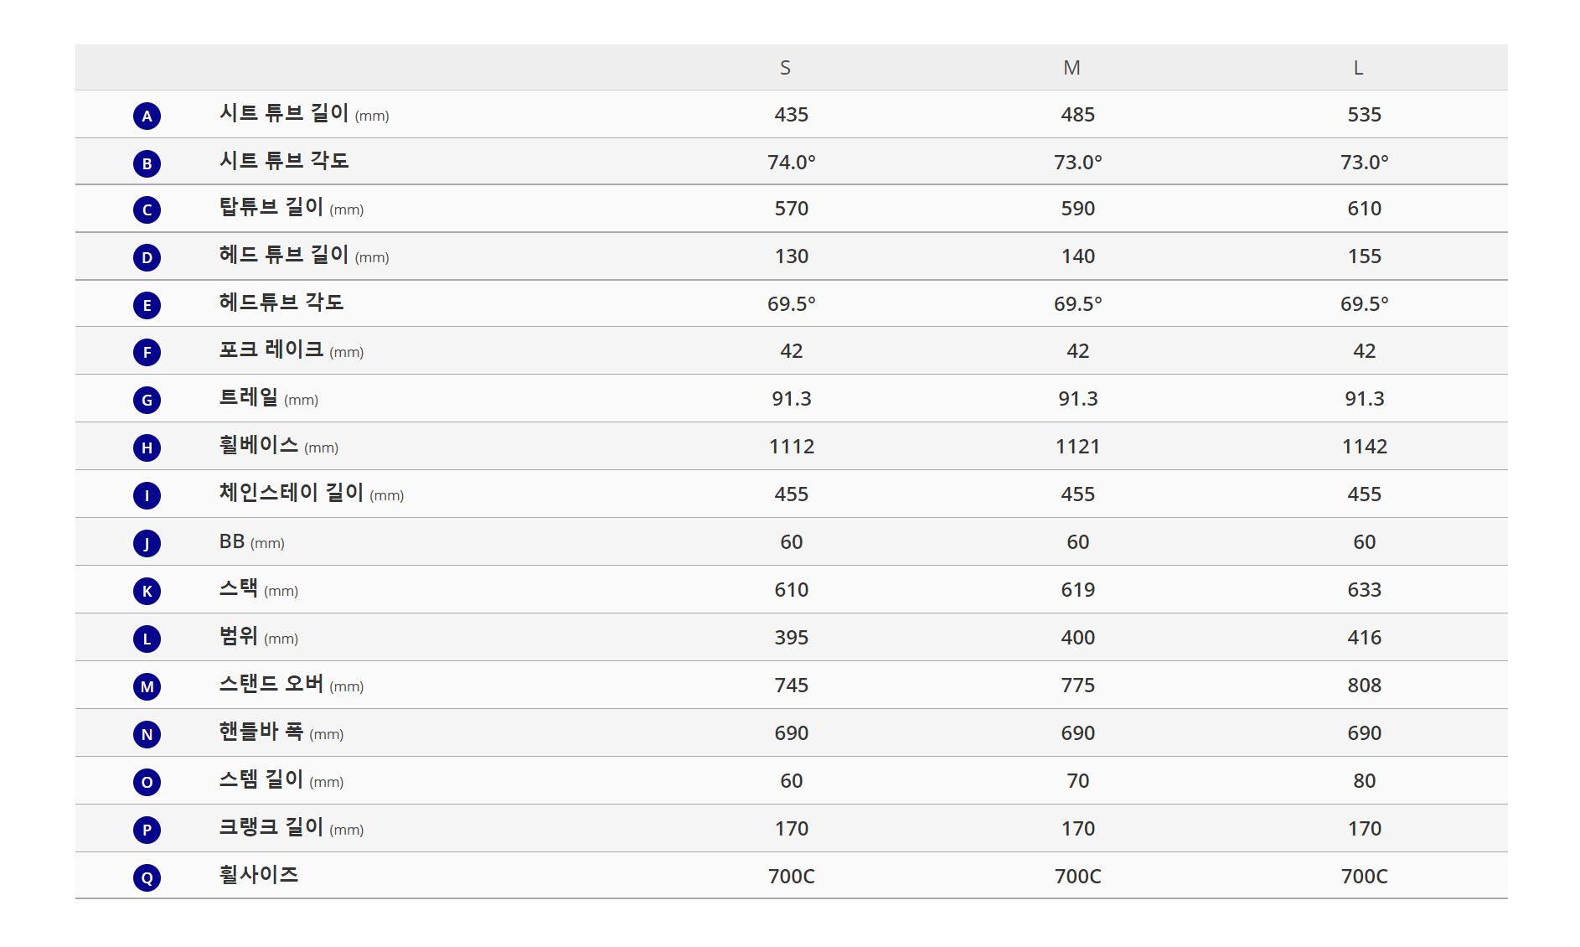Image resolution: width=1580 pixels, height=947 pixels.
Task: Click the 74.0° seat angle value for size S
Action: tap(791, 162)
